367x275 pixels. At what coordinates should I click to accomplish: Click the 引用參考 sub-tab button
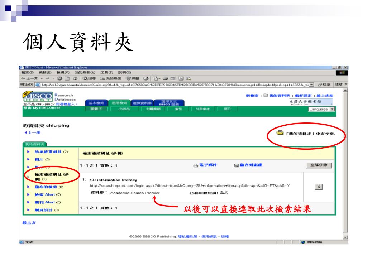click(203, 109)
